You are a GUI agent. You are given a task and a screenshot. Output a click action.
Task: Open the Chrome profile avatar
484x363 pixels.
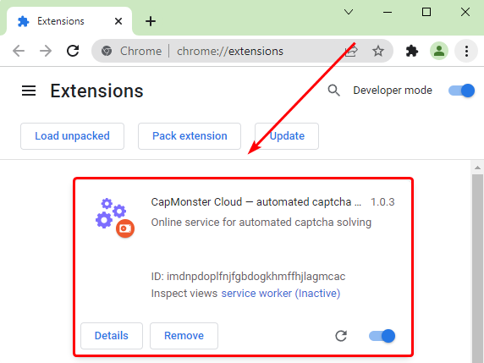click(439, 51)
